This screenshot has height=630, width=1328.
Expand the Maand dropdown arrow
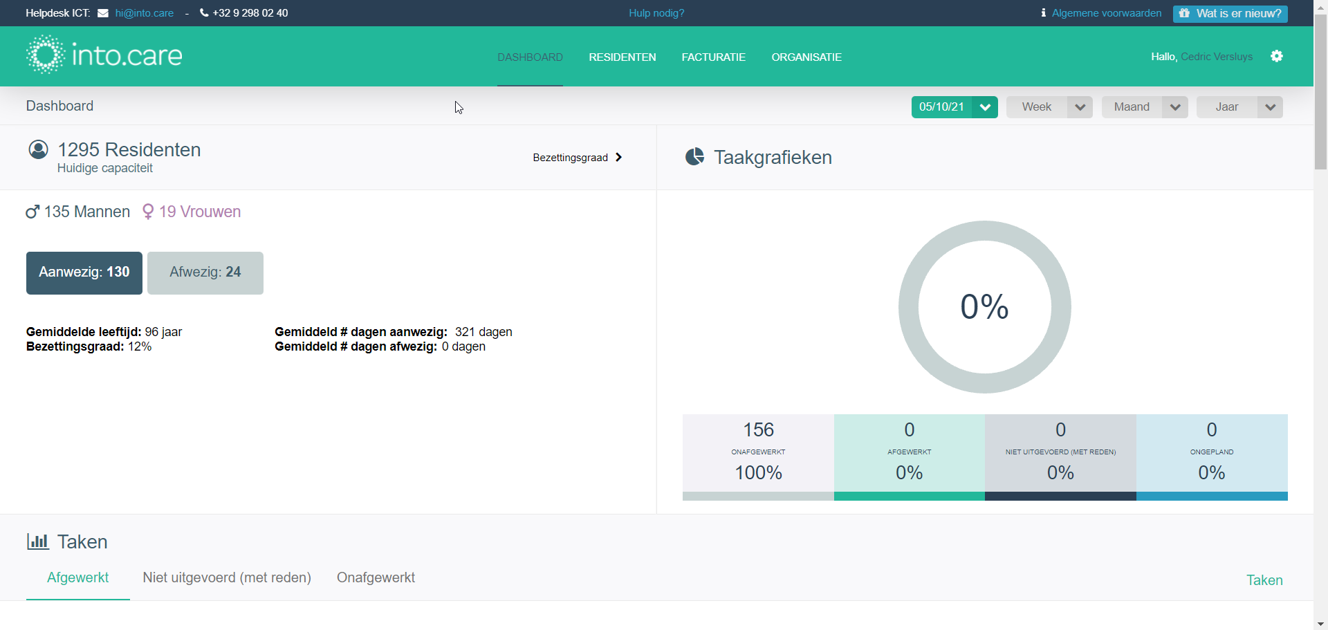click(x=1175, y=107)
